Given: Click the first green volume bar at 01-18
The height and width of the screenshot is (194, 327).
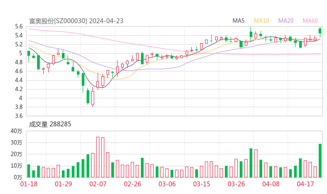Looking at the screenshot, I should pyautogui.click(x=29, y=171).
